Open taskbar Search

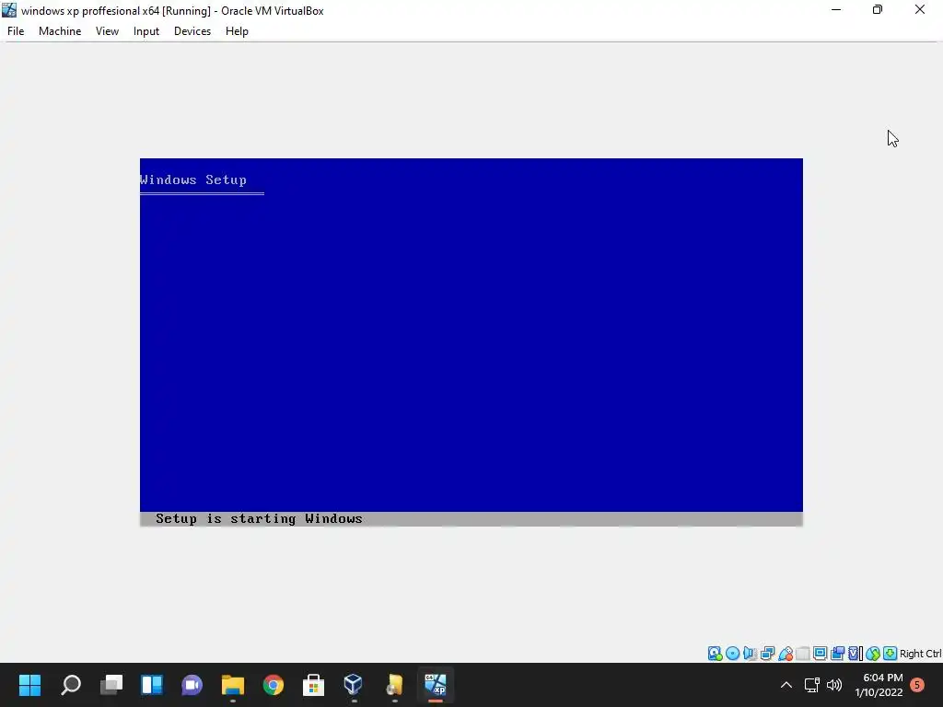coord(71,685)
